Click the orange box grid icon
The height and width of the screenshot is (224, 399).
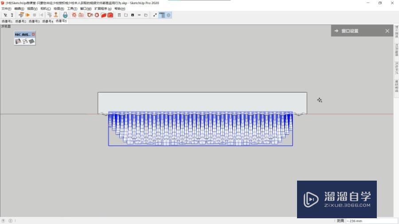[x=81, y=15]
